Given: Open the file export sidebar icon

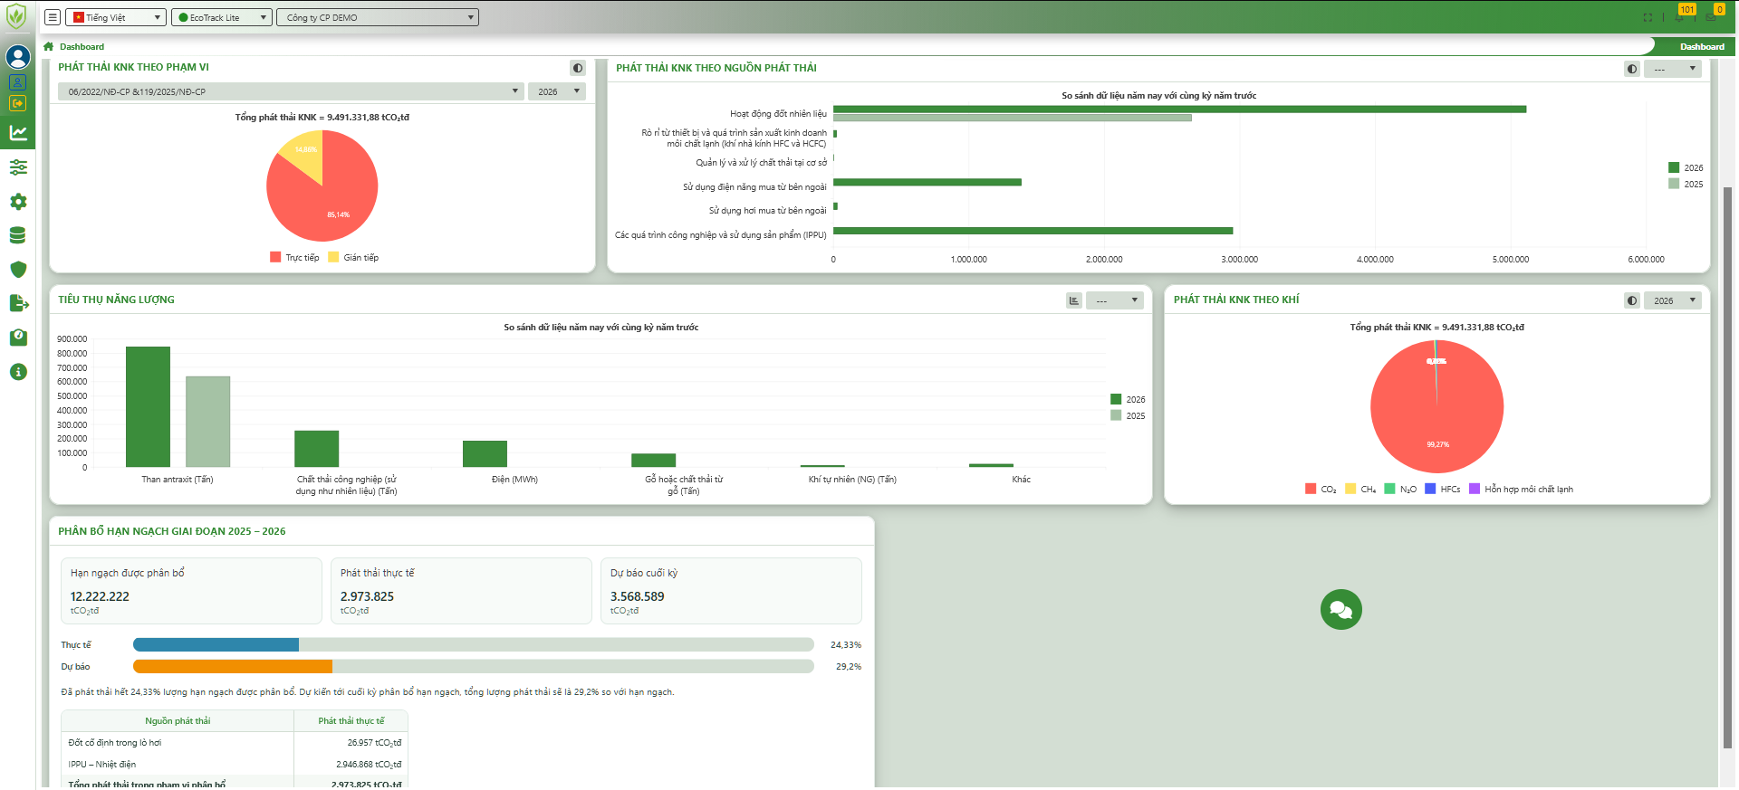Looking at the screenshot, I should [18, 303].
